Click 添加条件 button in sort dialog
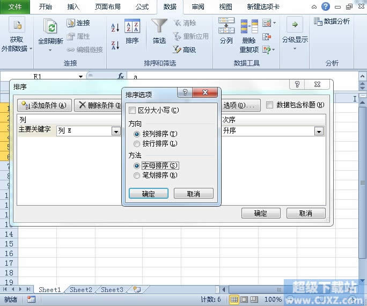This screenshot has width=367, height=306. (x=44, y=105)
